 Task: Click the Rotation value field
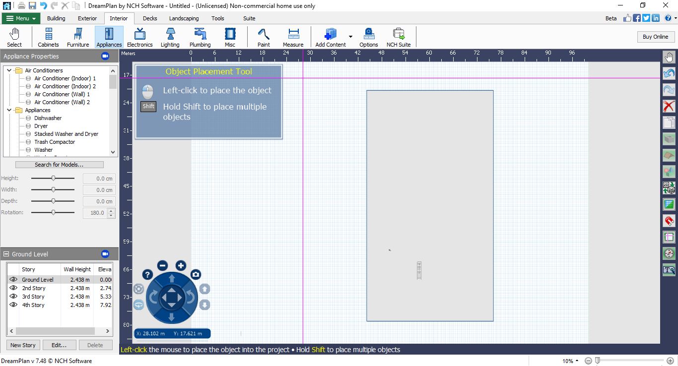pos(95,213)
